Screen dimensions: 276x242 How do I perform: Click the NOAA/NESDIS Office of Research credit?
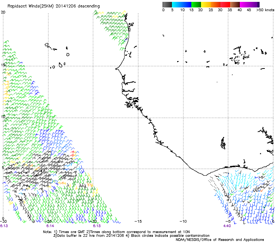(x=220, y=240)
